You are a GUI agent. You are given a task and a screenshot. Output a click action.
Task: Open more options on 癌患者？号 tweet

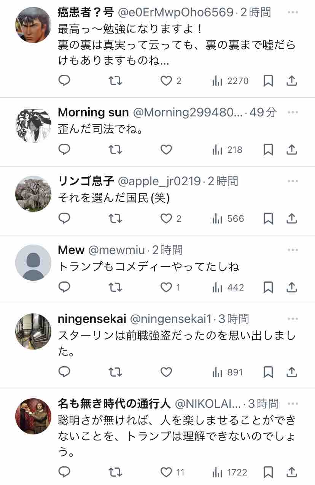coord(293,13)
